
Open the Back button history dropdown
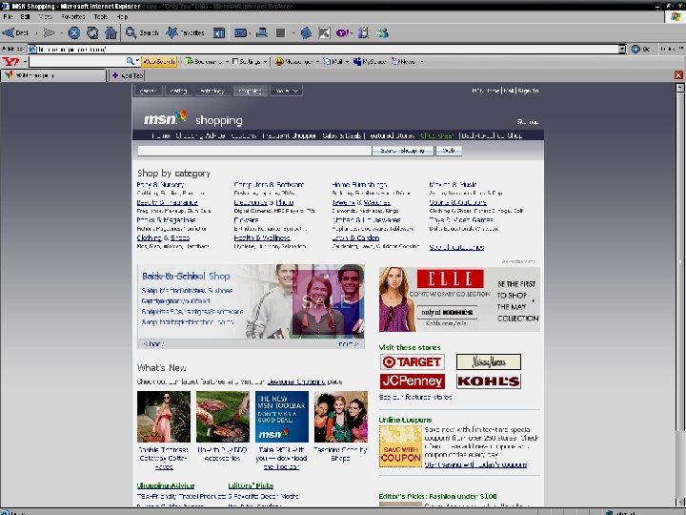click(36, 32)
